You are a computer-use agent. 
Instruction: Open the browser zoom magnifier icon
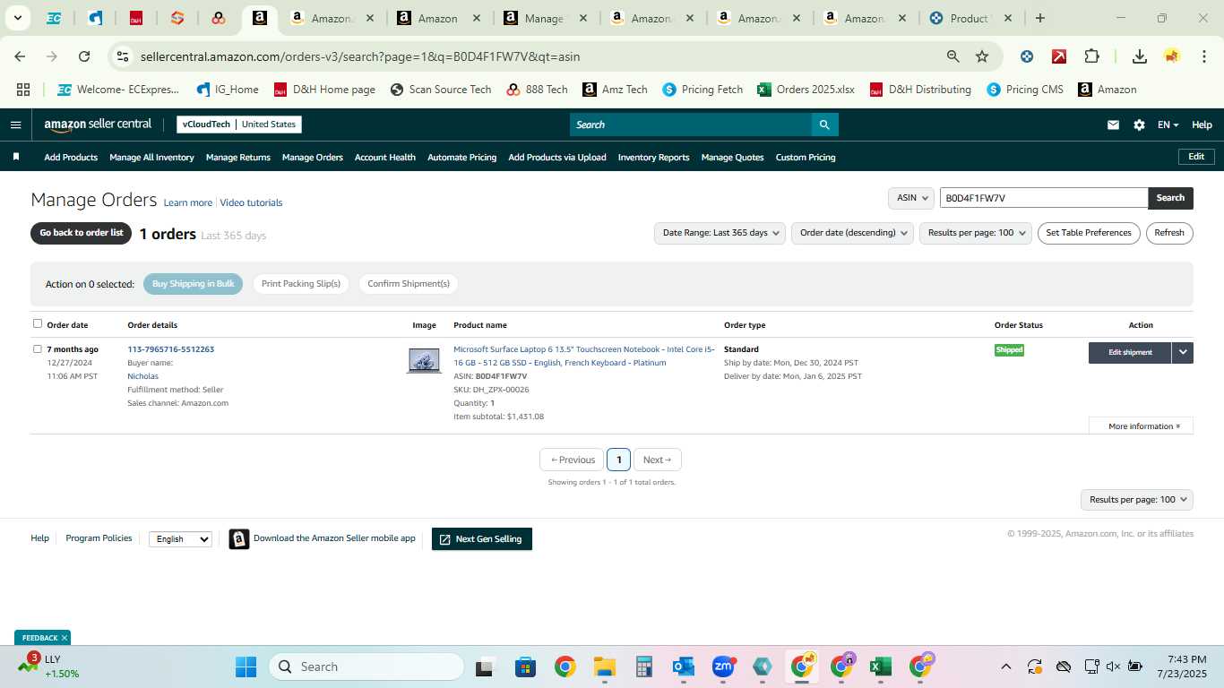[953, 56]
